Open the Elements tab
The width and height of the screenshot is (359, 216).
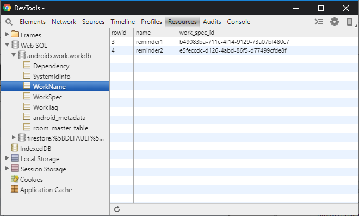33,22
